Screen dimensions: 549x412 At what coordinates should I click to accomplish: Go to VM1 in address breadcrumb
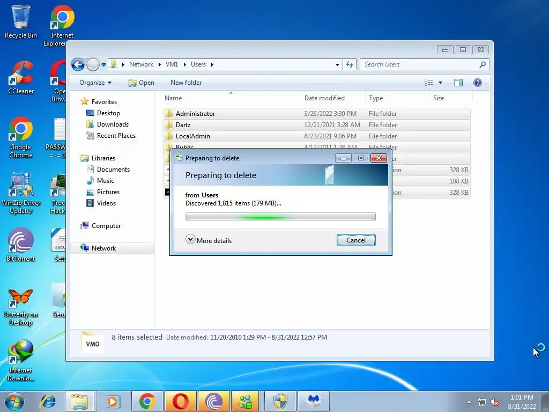(172, 64)
